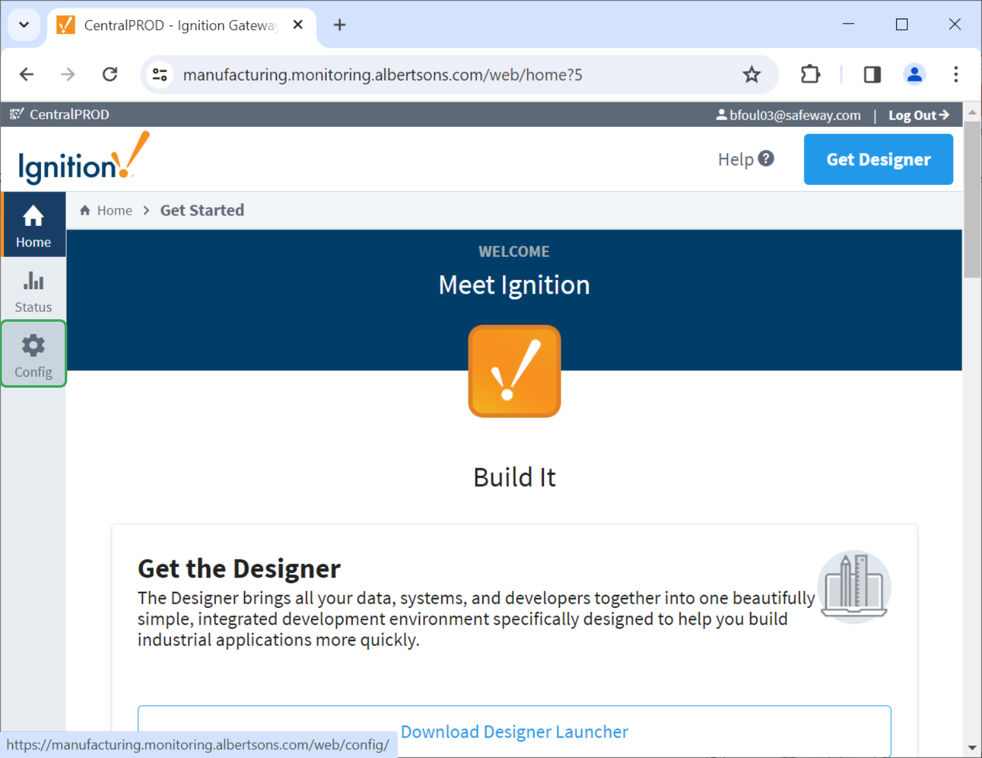This screenshot has width=982, height=758.
Task: Click the Build It heading
Action: click(515, 477)
